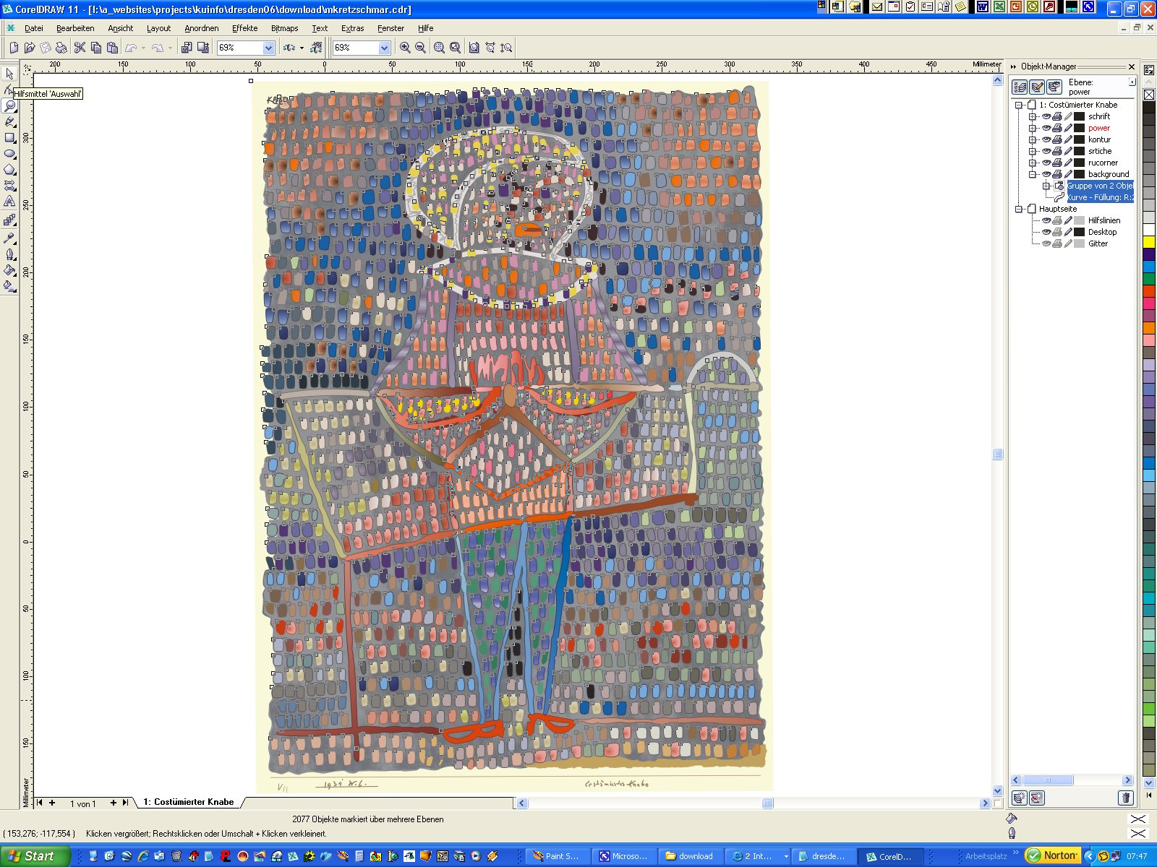Image resolution: width=1157 pixels, height=867 pixels.
Task: Select the Freehand drawing tool
Action: pyautogui.click(x=9, y=121)
